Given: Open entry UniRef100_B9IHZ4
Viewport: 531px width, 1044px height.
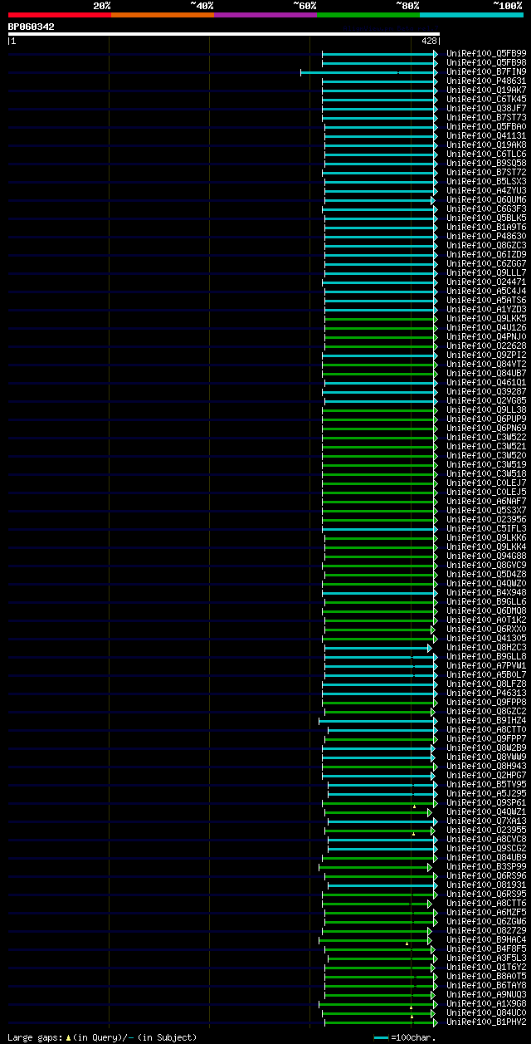Looking at the screenshot, I should [486, 721].
